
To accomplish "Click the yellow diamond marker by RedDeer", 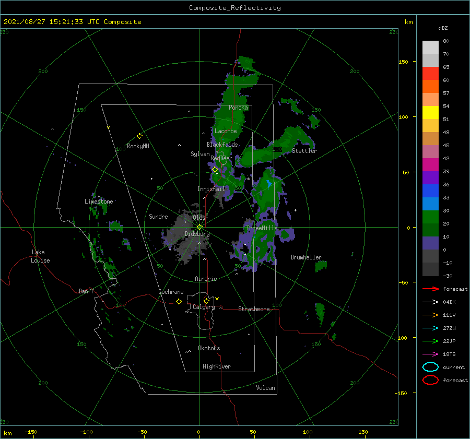I will [x=215, y=170].
